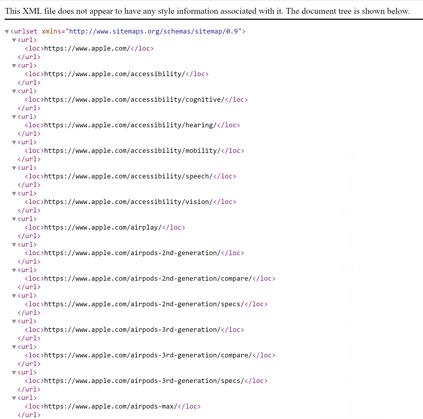This screenshot has width=423, height=419.
Task: Fold url node for airpods-2nd-generation main page
Action: (14, 245)
